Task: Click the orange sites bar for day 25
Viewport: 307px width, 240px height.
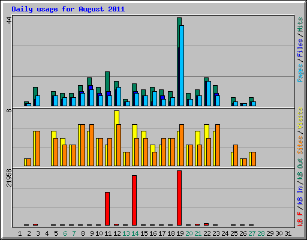Action: (x=236, y=155)
